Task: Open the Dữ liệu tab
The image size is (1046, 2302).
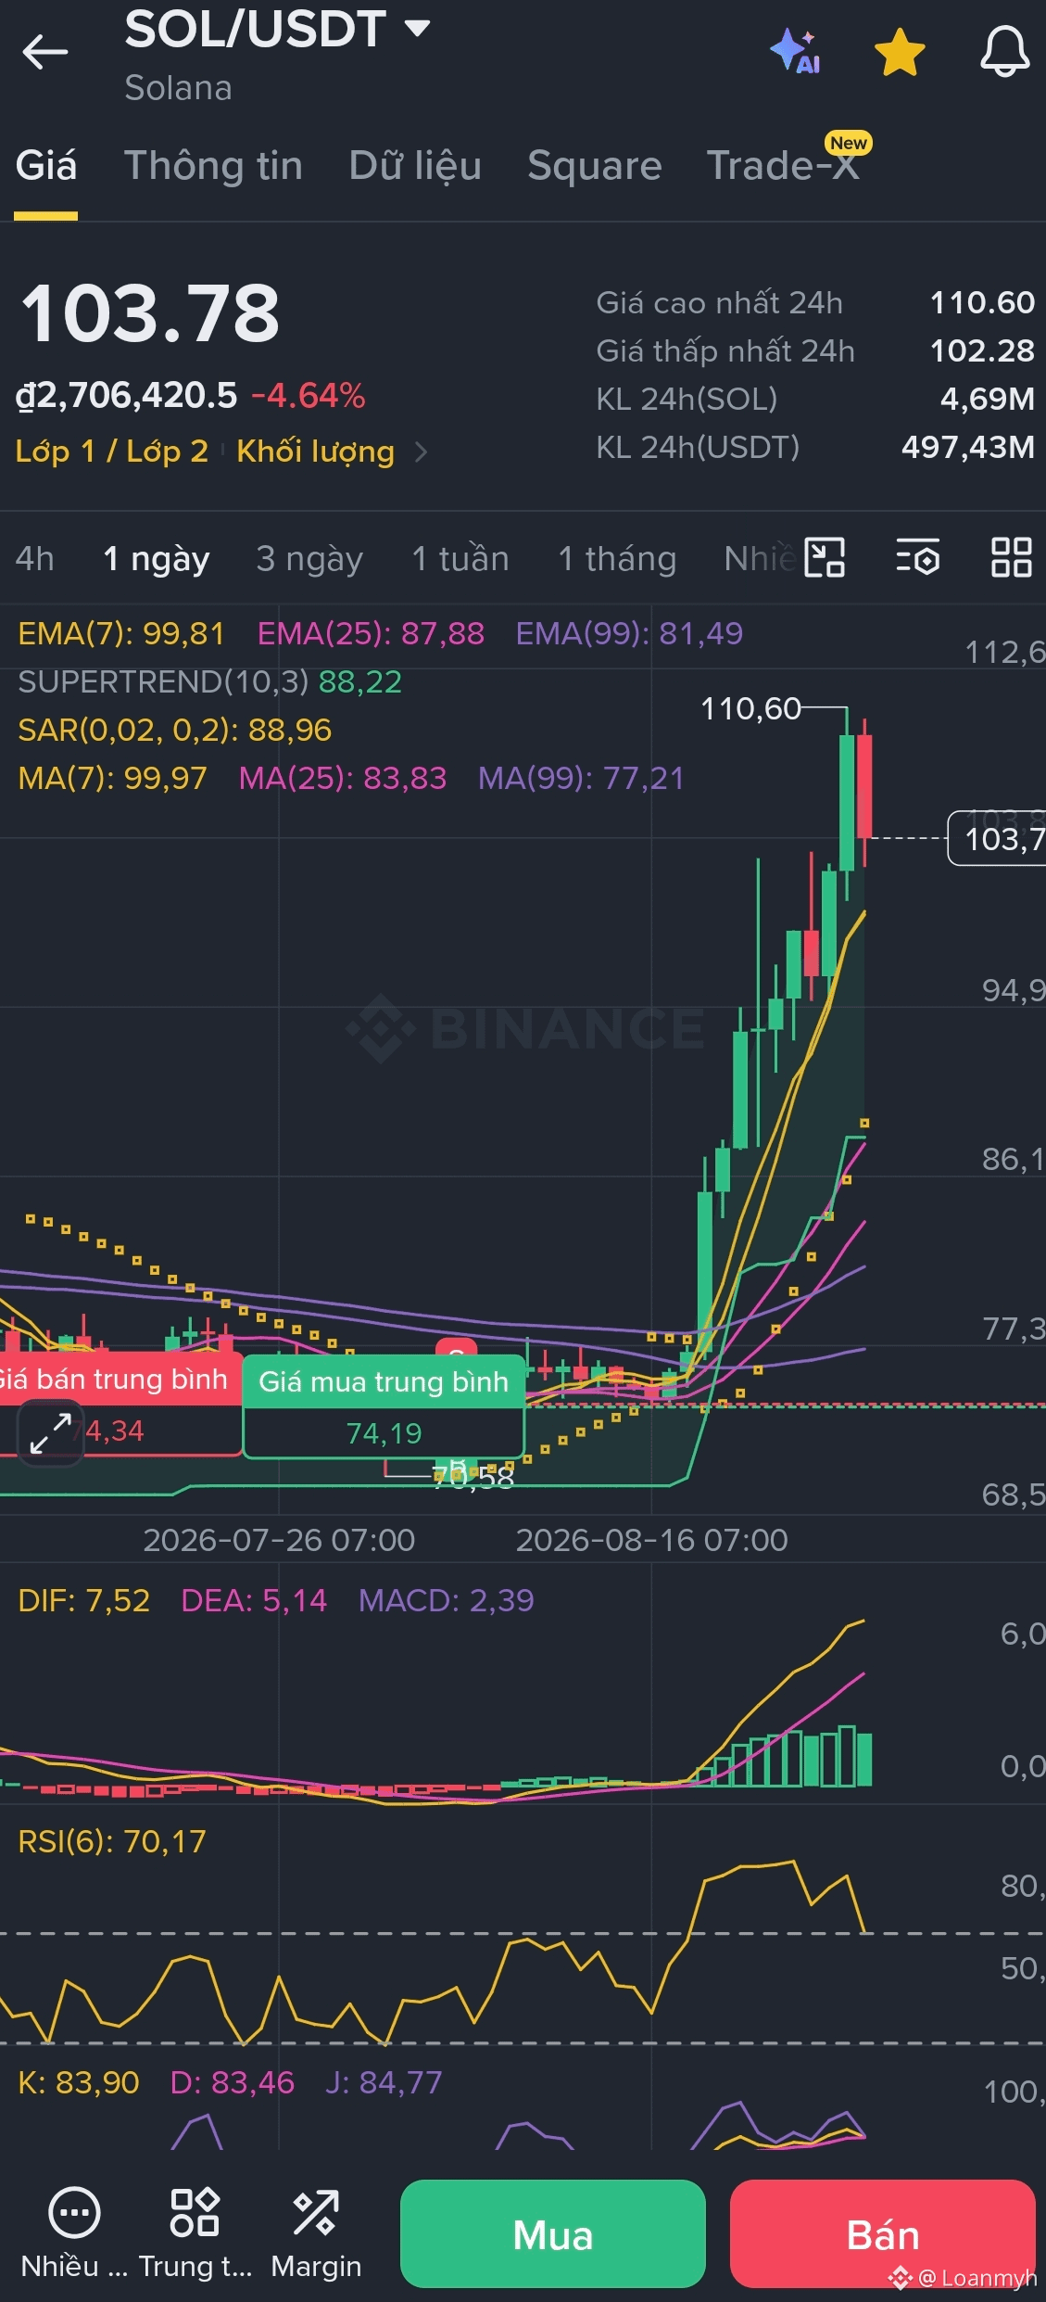Action: [x=415, y=166]
